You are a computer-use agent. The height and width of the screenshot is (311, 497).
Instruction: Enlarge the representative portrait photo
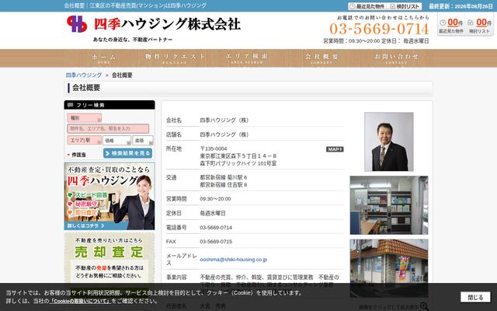388,142
